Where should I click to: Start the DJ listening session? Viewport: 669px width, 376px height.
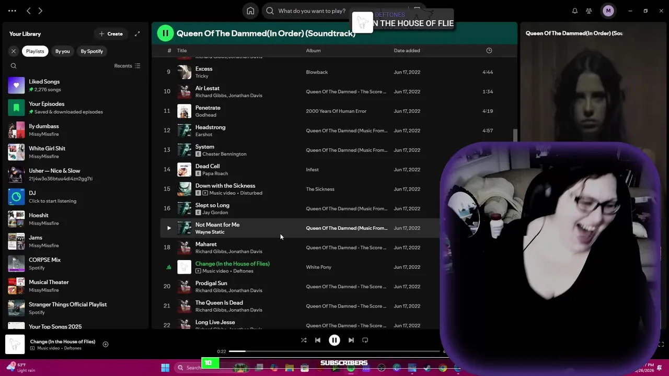pos(16,197)
